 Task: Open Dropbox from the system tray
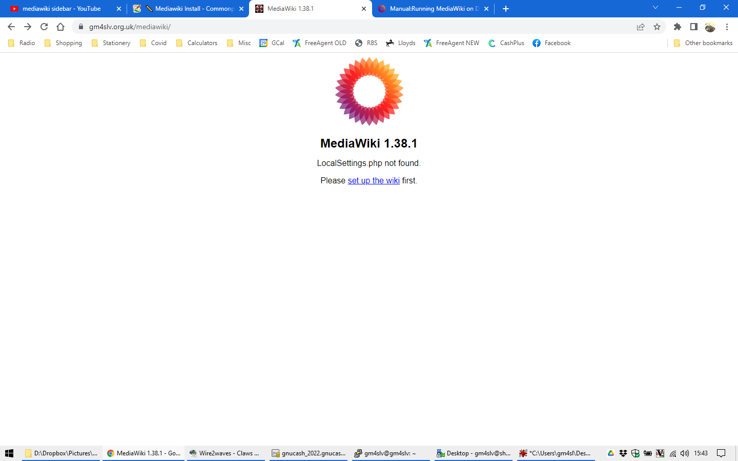[x=622, y=453]
